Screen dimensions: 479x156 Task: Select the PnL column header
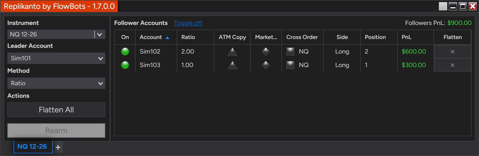click(x=415, y=37)
